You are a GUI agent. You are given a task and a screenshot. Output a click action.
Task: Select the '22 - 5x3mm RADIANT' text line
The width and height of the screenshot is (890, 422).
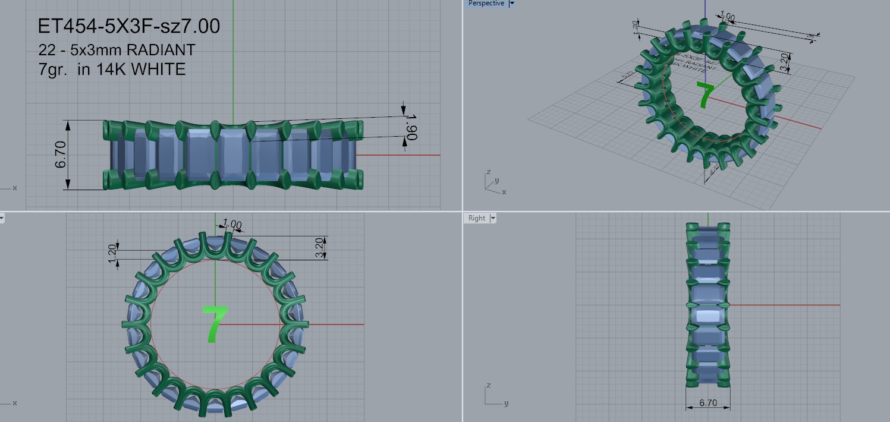coord(116,50)
